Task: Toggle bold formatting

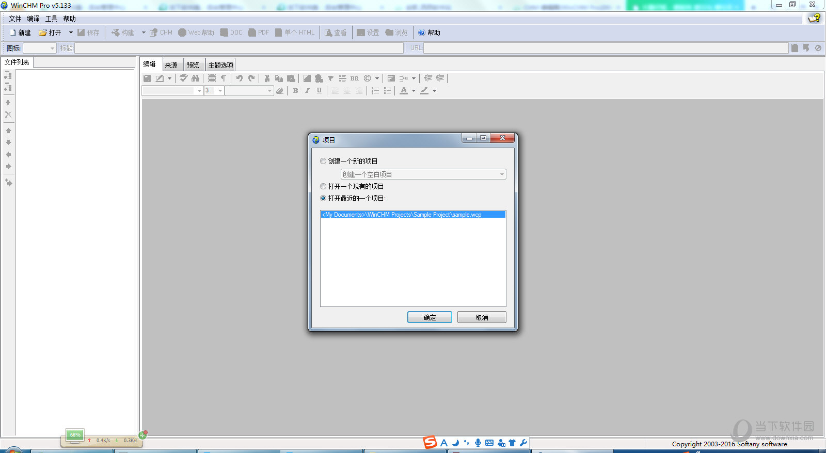Action: tap(295, 91)
